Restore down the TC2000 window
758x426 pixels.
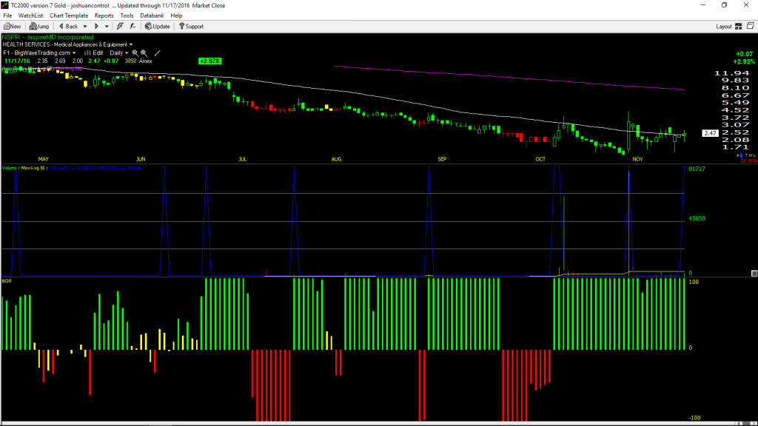pos(724,5)
